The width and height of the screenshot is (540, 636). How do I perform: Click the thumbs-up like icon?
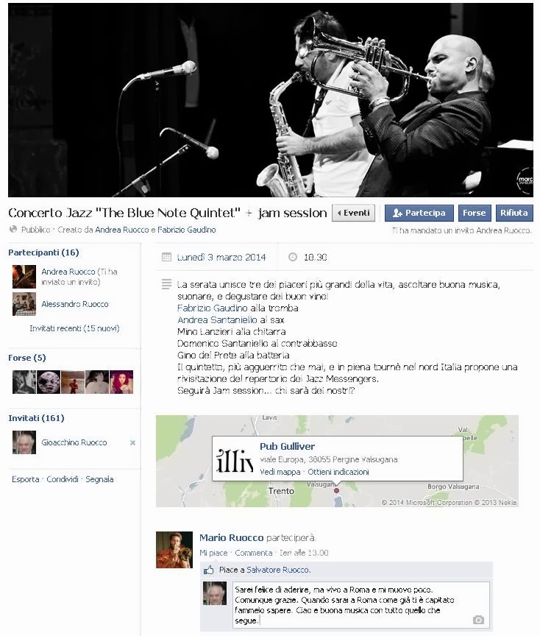point(209,570)
